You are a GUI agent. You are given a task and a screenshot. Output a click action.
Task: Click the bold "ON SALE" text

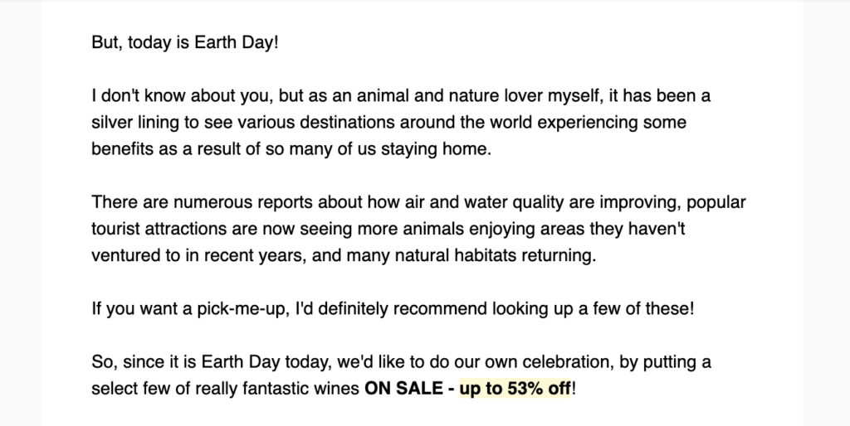pos(403,389)
